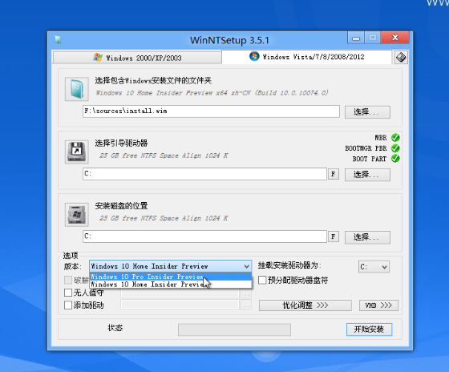The height and width of the screenshot is (372, 449).
Task: Click the boot drive floppy disk icon
Action: click(76, 152)
